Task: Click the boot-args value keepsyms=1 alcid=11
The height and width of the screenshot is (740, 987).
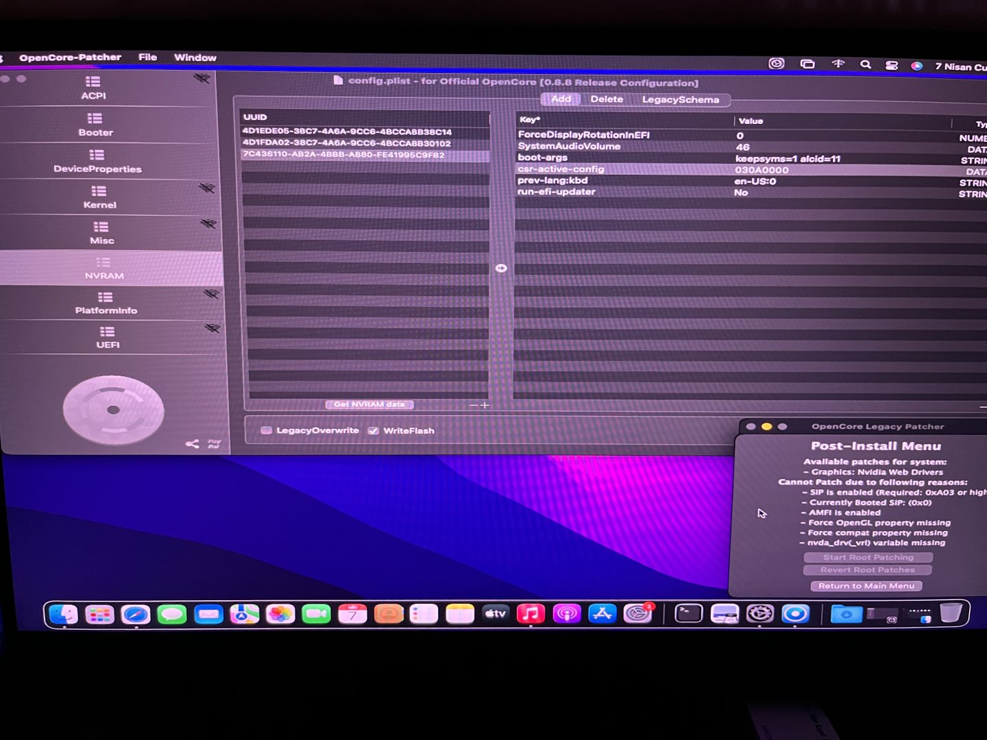Action: point(788,159)
